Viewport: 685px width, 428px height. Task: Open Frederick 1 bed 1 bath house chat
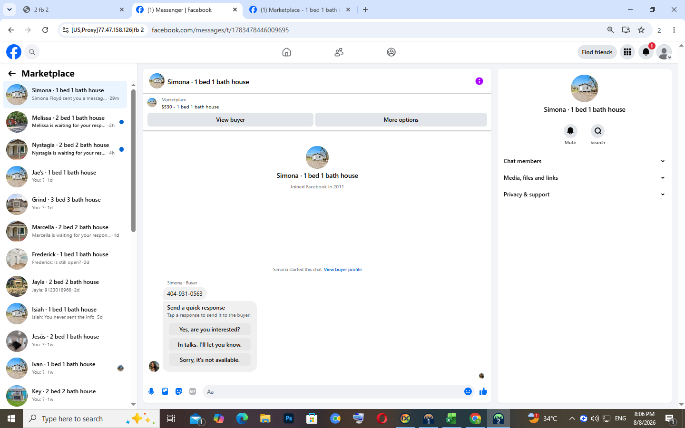tap(66, 259)
